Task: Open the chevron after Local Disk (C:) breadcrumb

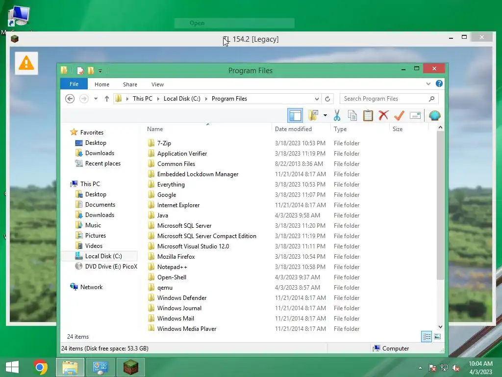Action: coord(206,99)
